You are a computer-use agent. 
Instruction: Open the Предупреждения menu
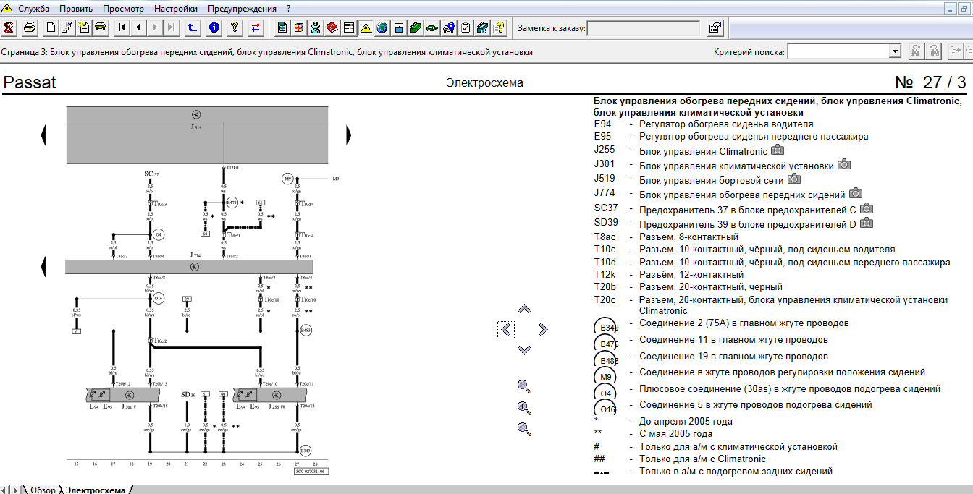point(242,9)
